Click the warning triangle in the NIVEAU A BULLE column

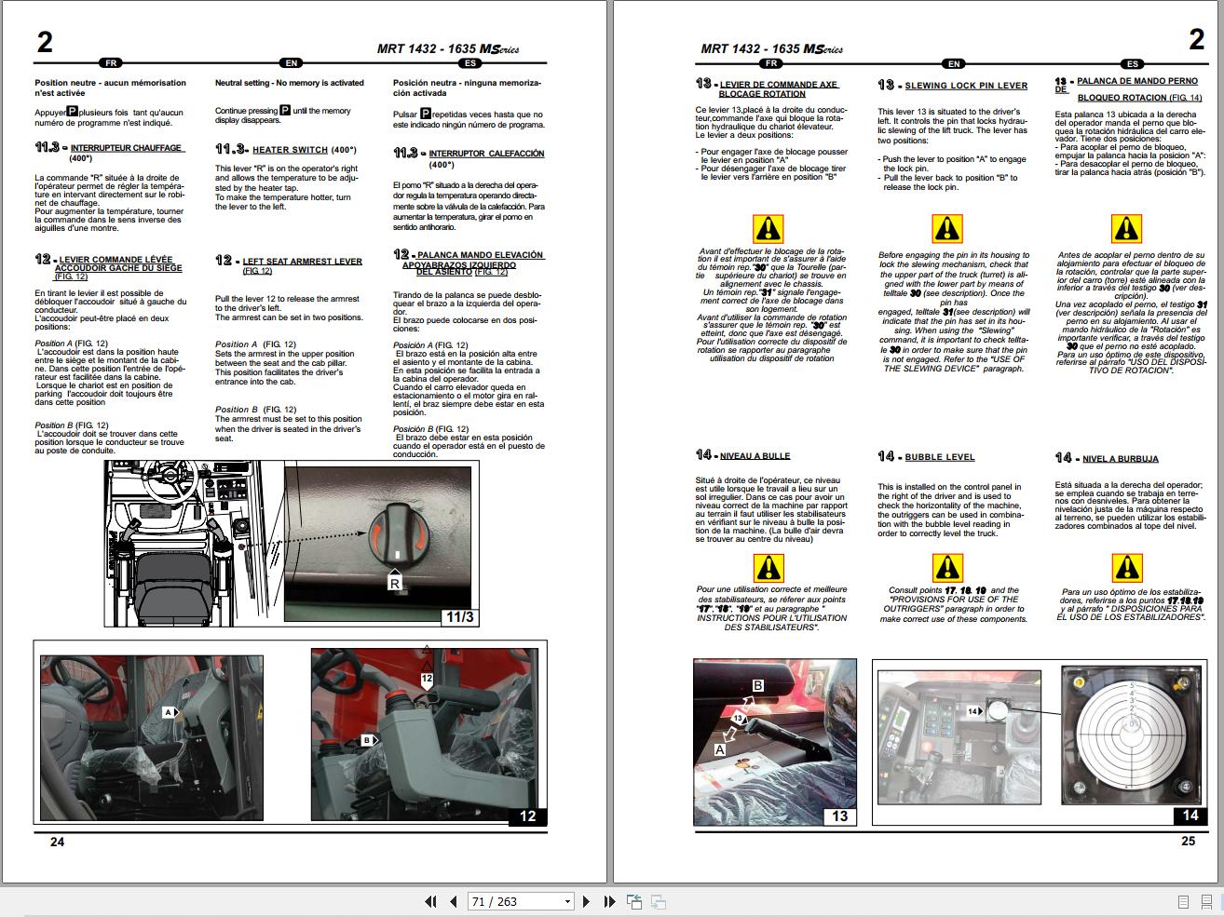(770, 566)
